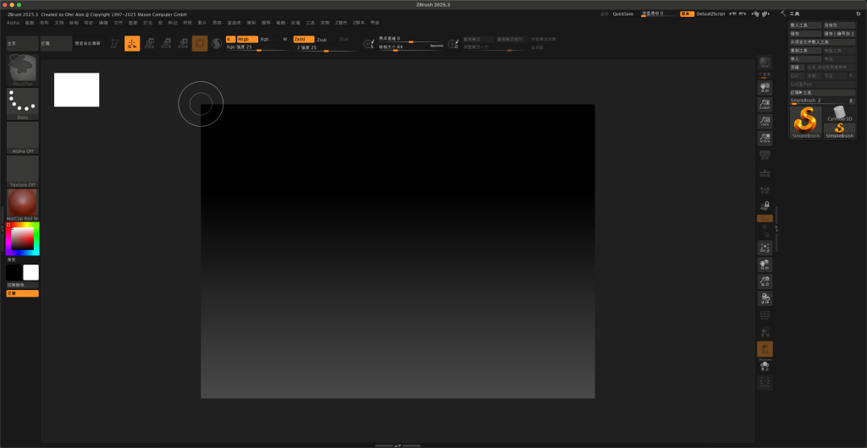The height and width of the screenshot is (448, 867).
Task: Open the Alpha menu
Action: click(x=13, y=23)
